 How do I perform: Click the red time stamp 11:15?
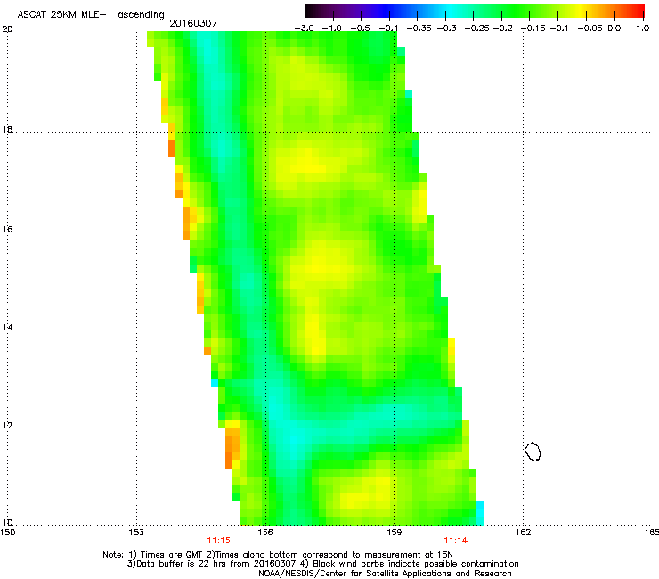(218, 541)
